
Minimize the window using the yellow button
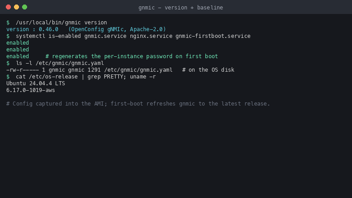point(16,7)
